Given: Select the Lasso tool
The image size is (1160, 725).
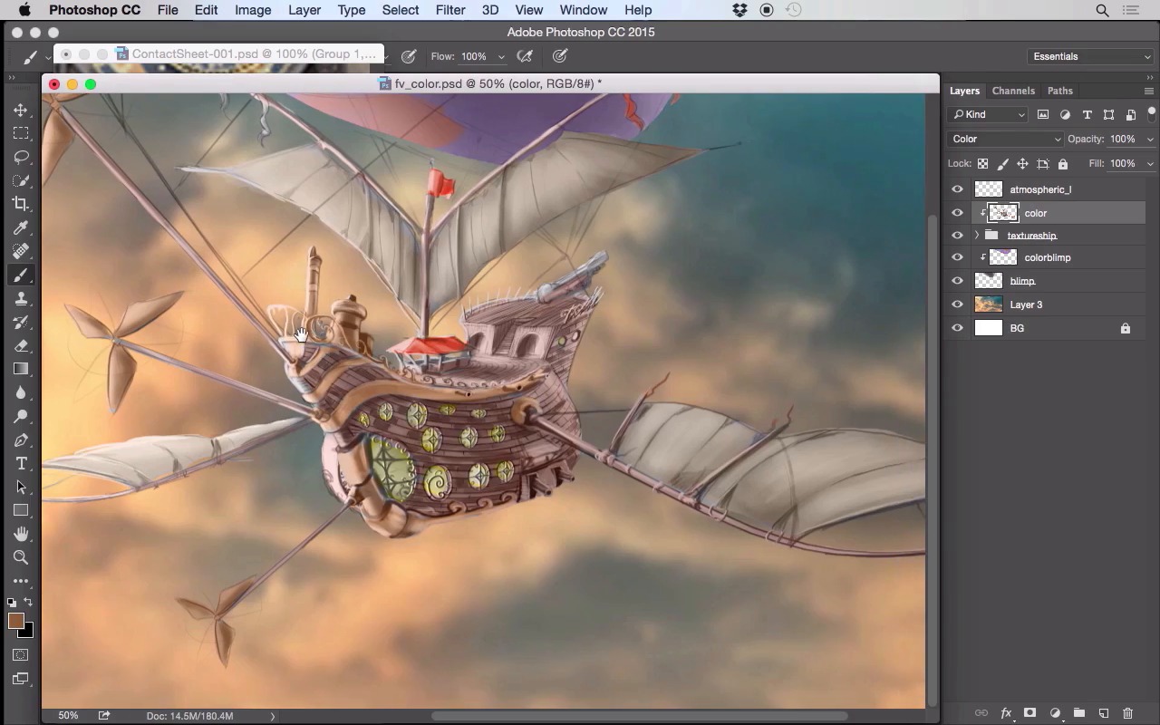Looking at the screenshot, I should tap(21, 157).
